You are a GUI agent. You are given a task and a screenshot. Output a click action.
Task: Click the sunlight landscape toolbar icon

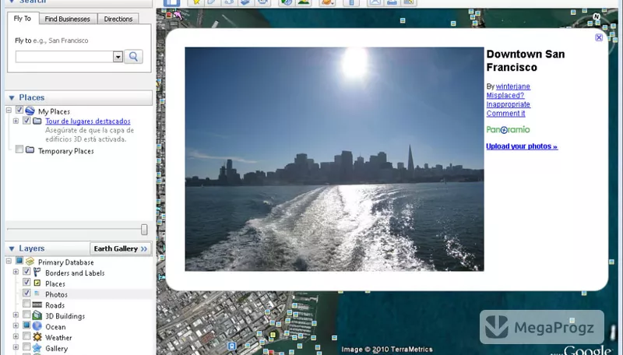click(x=304, y=2)
